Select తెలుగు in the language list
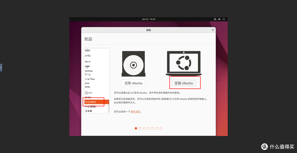 [97, 62]
